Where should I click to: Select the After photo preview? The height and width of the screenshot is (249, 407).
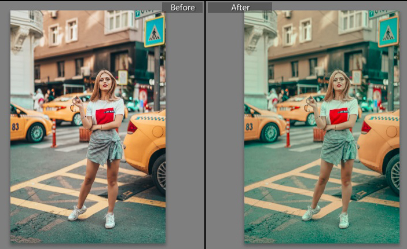322,127
